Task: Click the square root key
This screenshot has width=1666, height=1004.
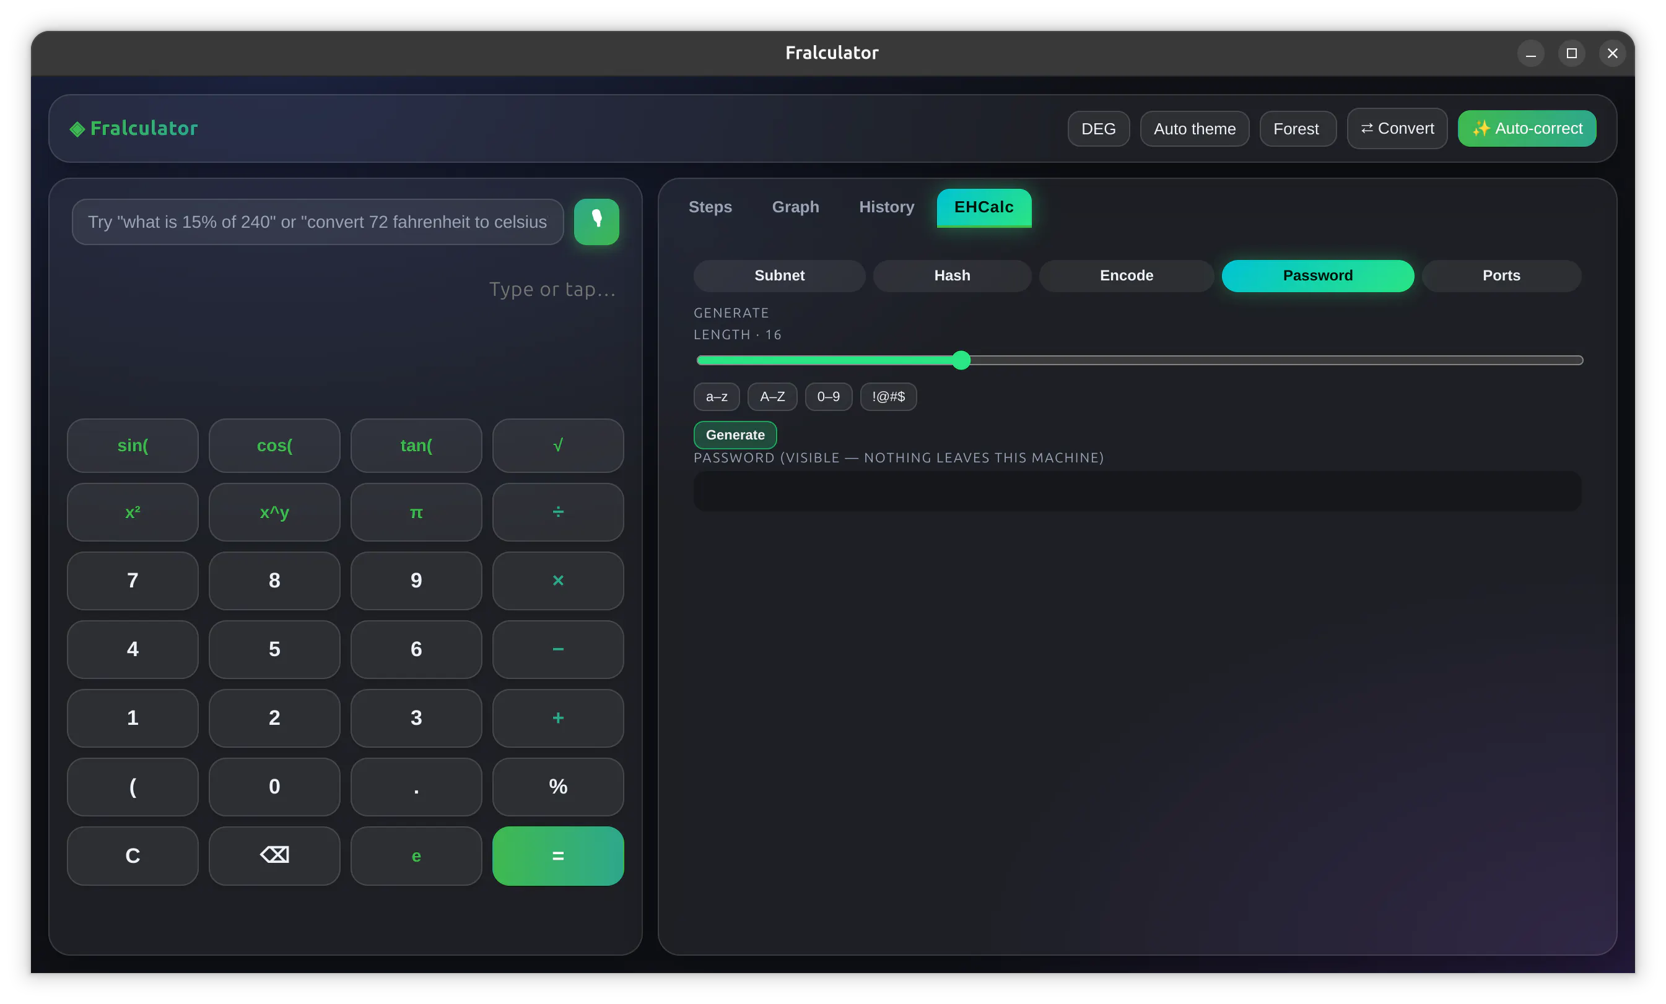Action: 558,445
